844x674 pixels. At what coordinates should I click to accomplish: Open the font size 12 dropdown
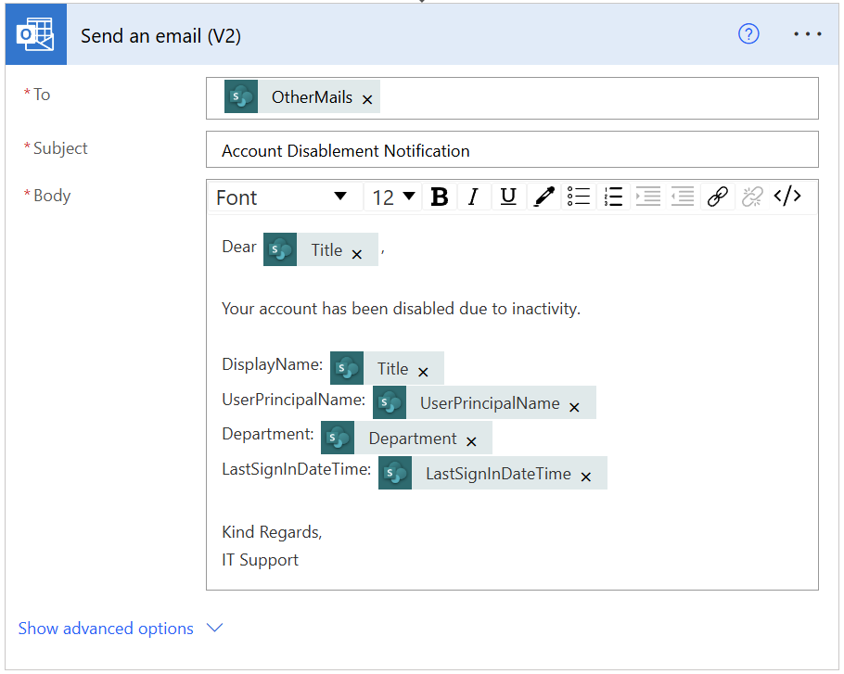pyautogui.click(x=393, y=197)
